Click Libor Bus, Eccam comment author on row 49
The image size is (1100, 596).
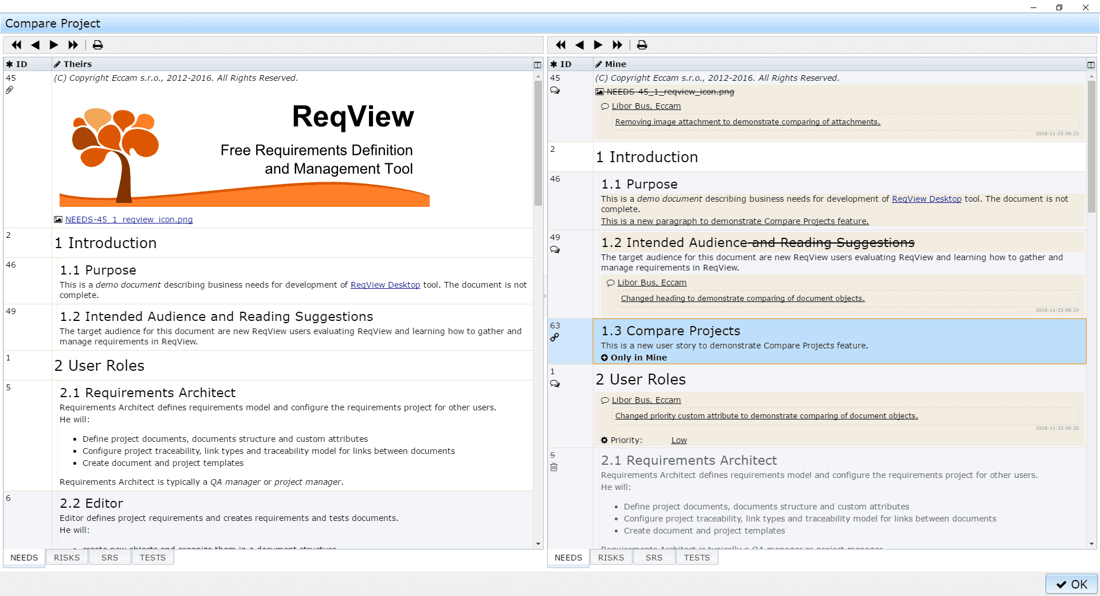pos(652,283)
